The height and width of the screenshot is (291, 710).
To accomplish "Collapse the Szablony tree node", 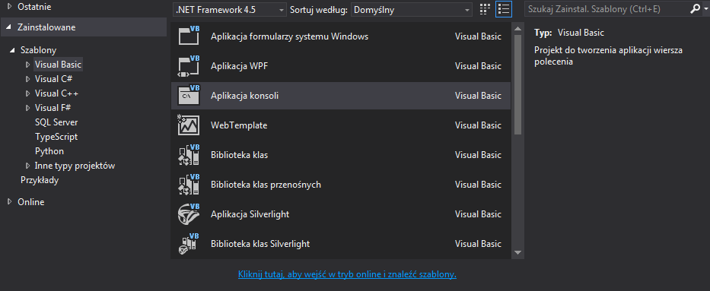I will [x=12, y=50].
